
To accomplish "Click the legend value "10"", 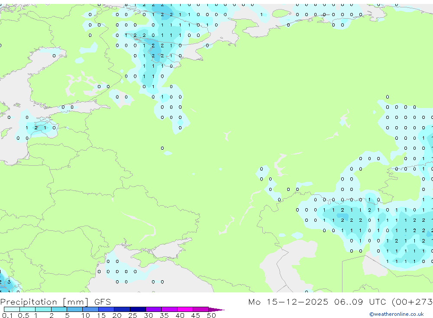I will tap(86, 315).
